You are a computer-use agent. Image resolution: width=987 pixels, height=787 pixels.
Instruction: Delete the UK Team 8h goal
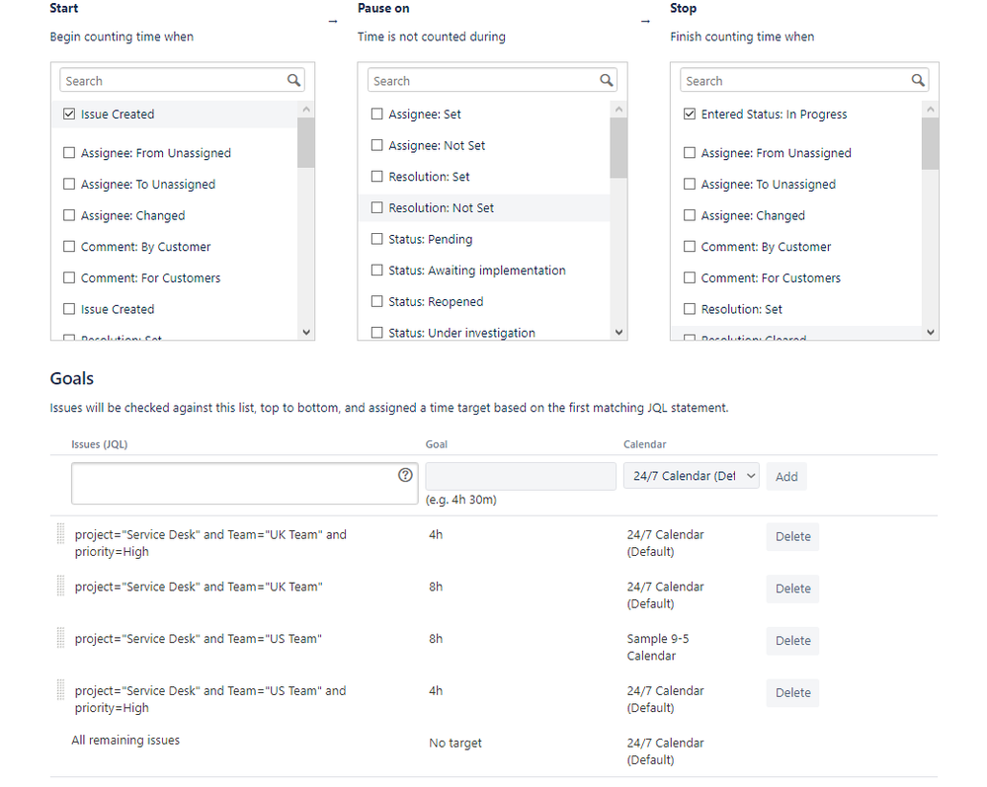point(792,589)
